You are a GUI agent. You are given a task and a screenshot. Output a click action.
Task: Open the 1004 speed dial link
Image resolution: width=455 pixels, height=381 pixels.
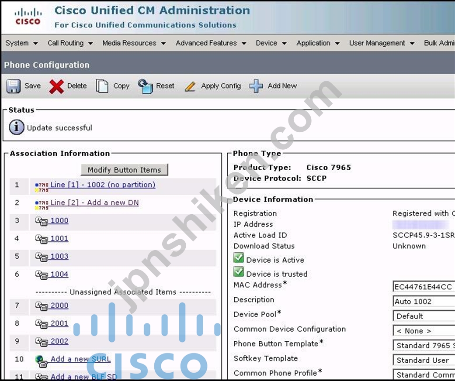[x=59, y=275]
